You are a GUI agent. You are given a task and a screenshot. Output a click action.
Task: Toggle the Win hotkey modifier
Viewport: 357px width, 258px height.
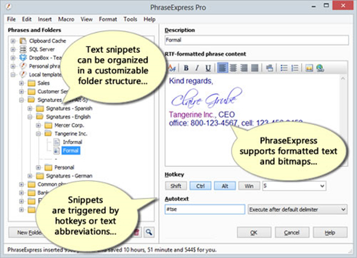pos(249,186)
